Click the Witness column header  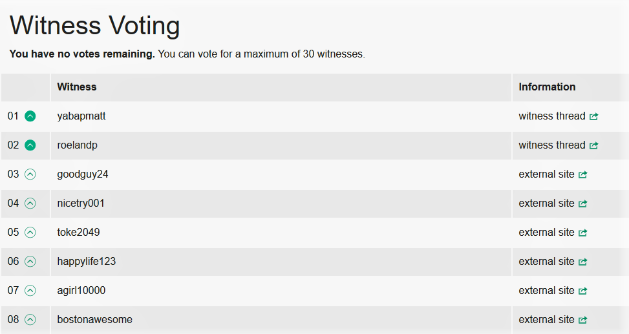pos(77,87)
